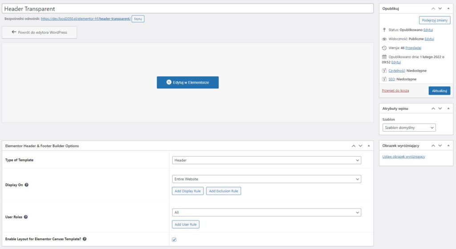Screen dimensions: 456x249
Task: Click Podejrzyj zmiany preview button
Action: (x=435, y=20)
